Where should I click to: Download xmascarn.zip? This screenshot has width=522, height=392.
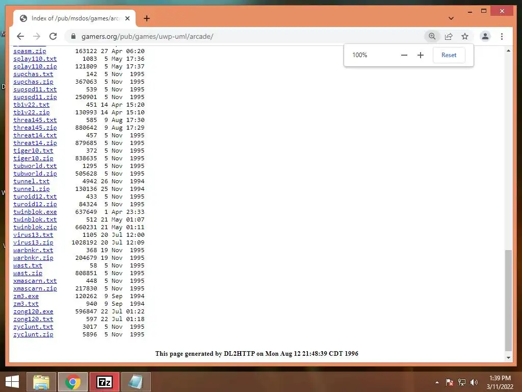35,289
